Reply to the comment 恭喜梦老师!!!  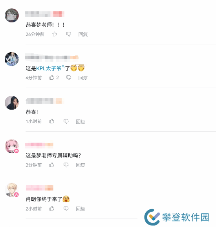point(83,34)
